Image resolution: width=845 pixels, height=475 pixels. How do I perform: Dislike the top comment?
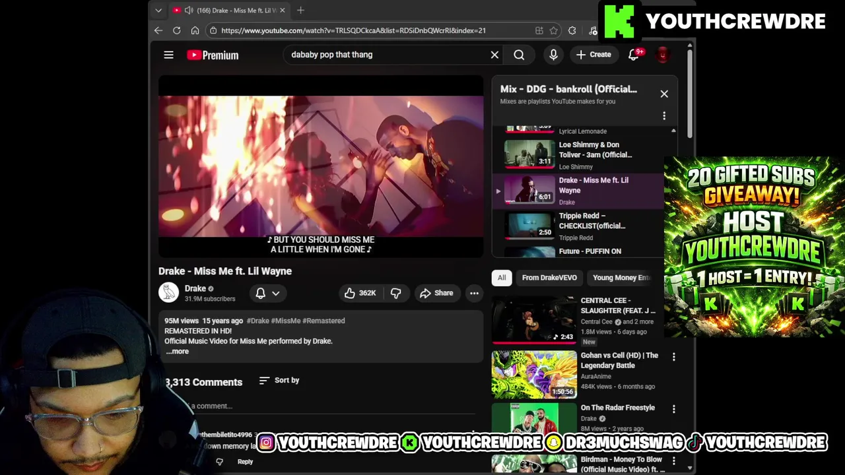click(220, 462)
